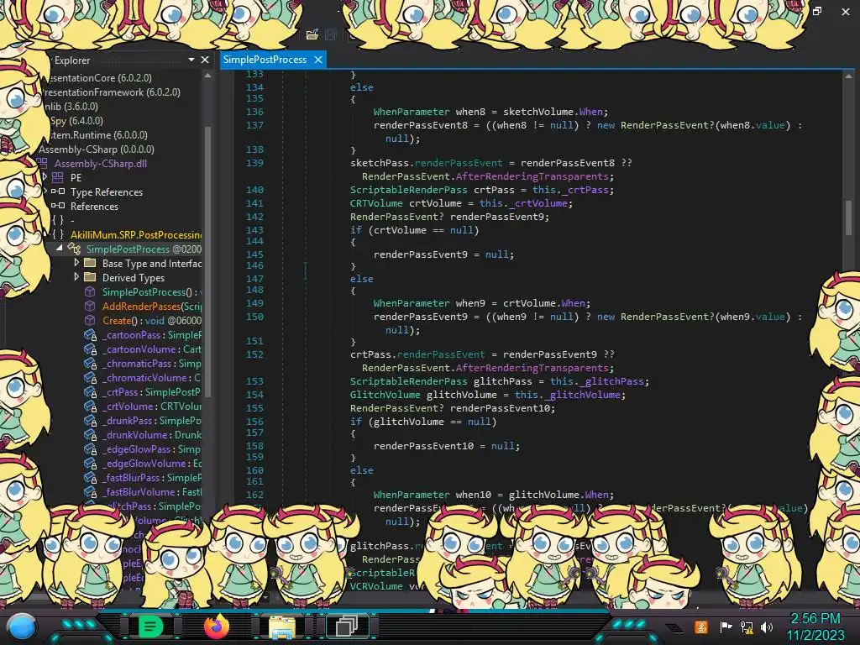
Task: Click the code editor vertical scrollbar thumb
Action: pyautogui.click(x=848, y=218)
